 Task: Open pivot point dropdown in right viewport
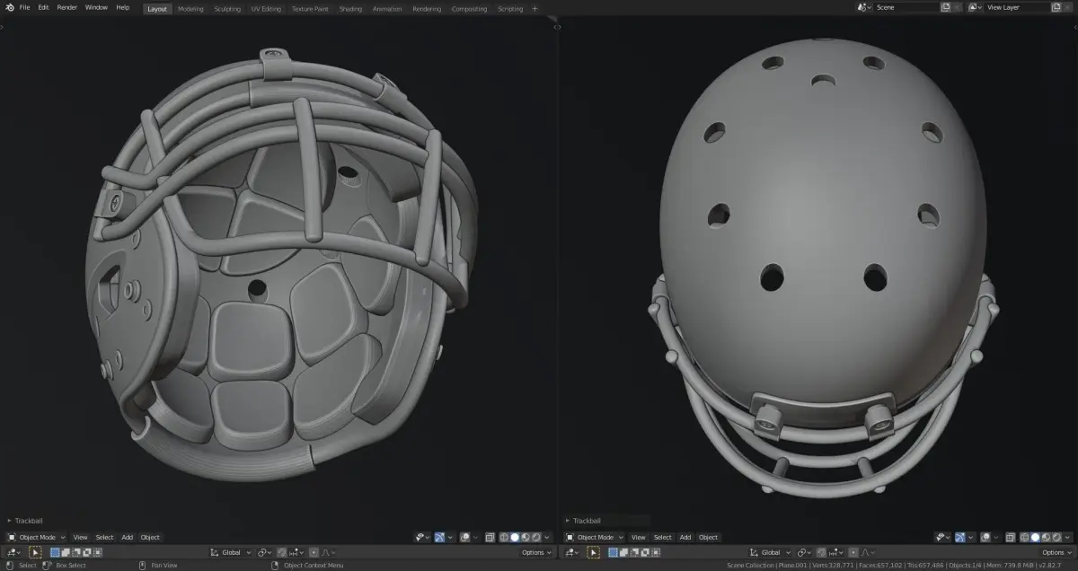point(803,552)
